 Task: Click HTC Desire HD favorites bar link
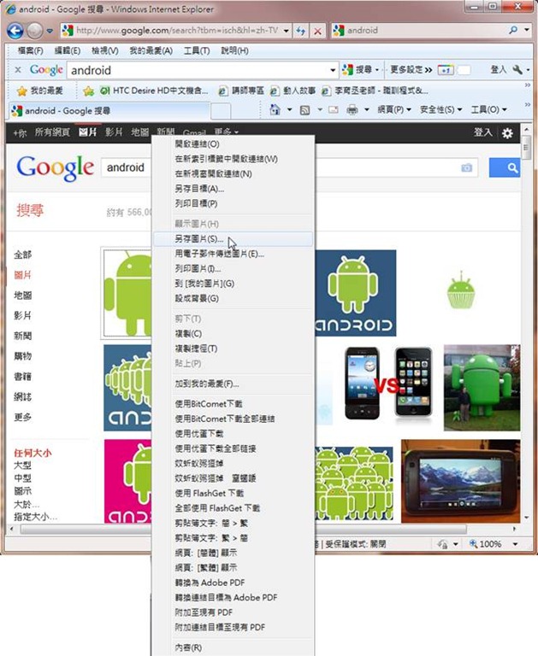click(154, 91)
